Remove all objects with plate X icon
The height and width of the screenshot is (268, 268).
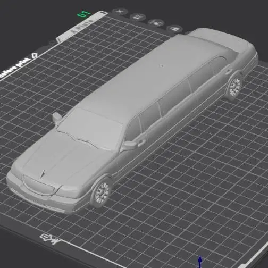click(x=120, y=11)
